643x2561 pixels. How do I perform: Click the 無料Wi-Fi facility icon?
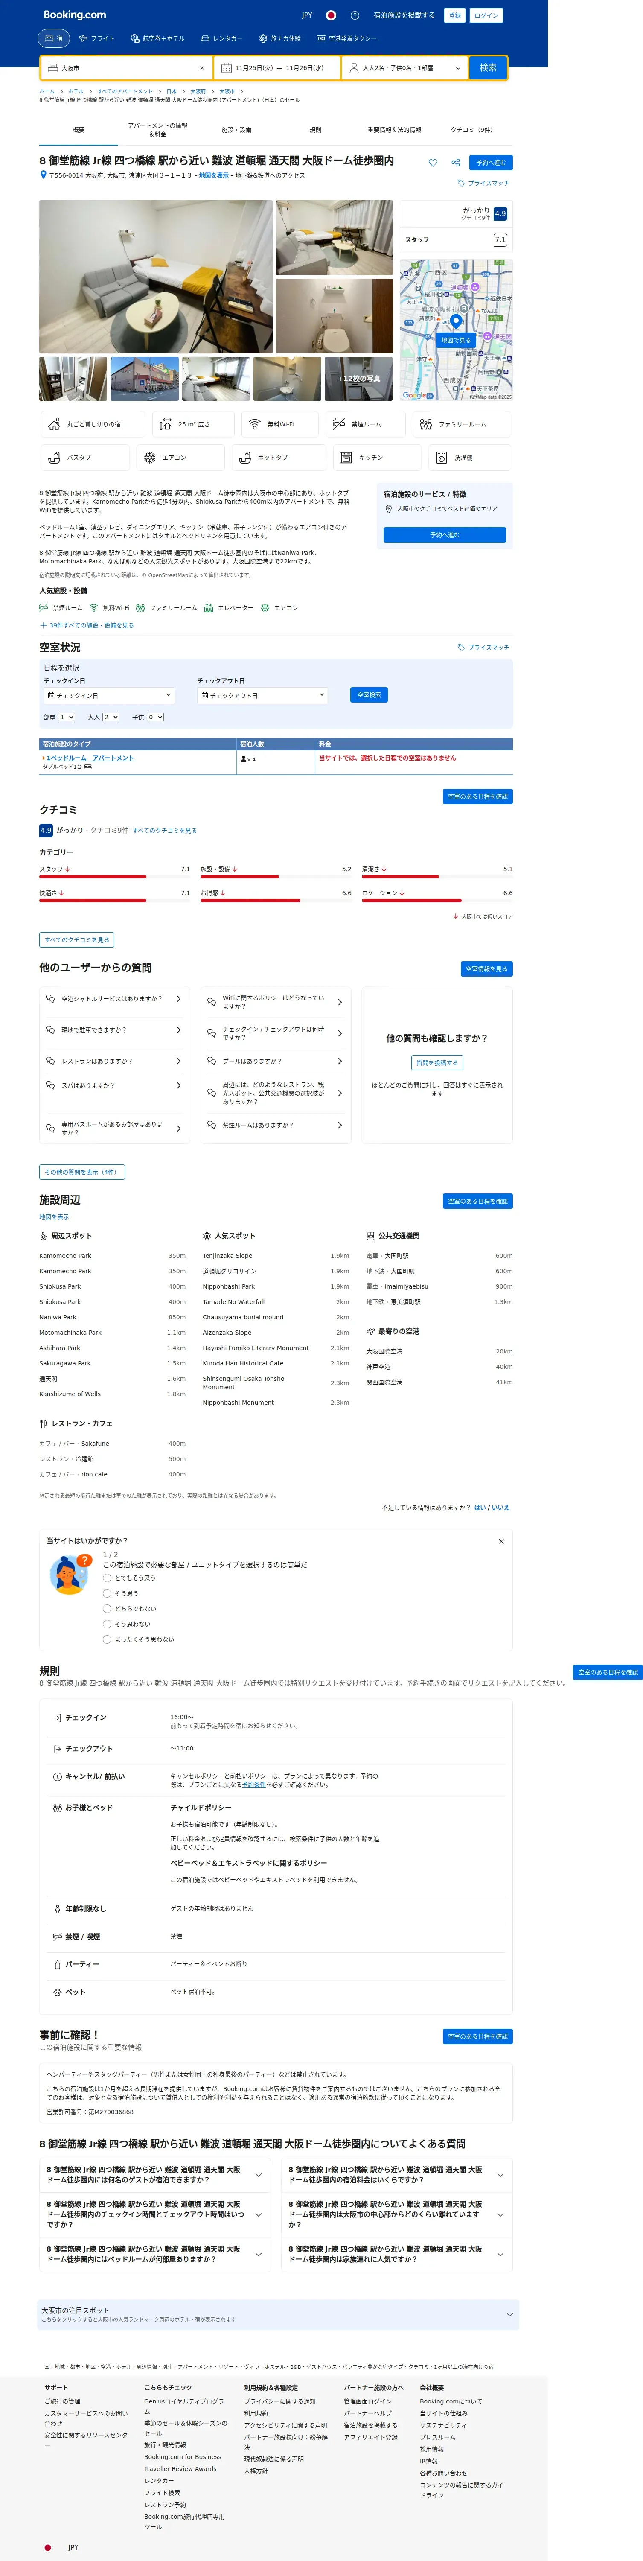[x=280, y=425]
